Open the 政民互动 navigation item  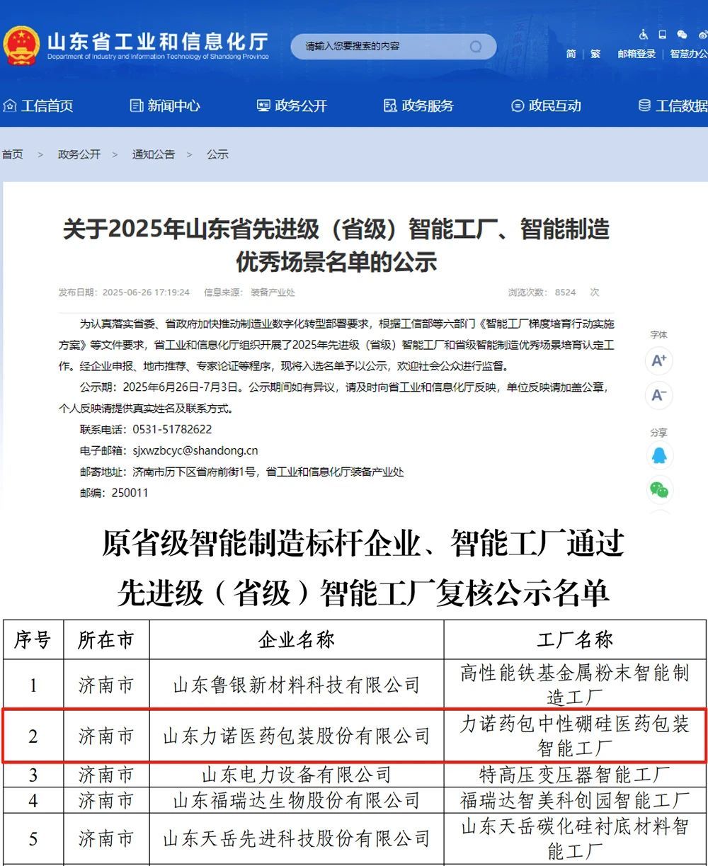[546, 106]
